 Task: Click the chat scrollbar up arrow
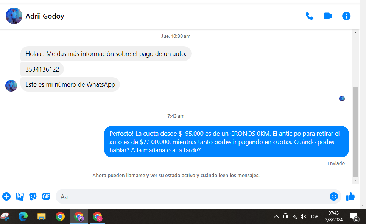(355, 33)
